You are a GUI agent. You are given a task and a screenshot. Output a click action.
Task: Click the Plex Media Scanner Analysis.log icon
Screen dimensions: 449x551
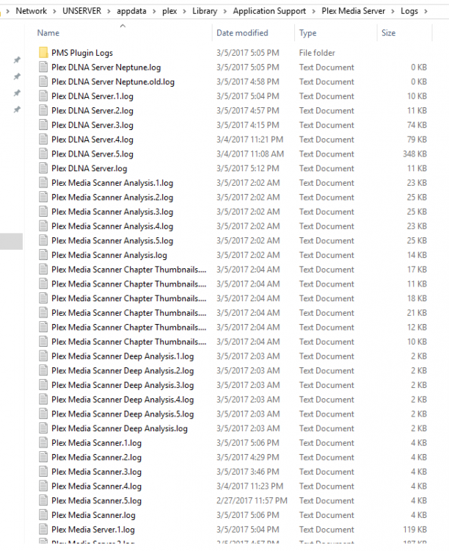click(43, 255)
